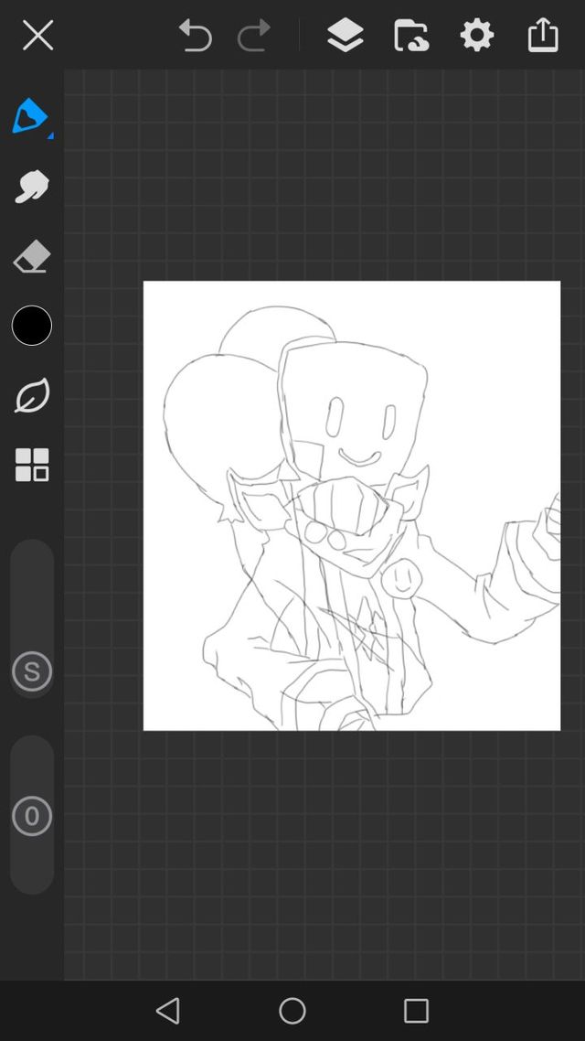This screenshot has height=1041, width=585.
Task: Open the four-square tools grid
Action: (31, 465)
